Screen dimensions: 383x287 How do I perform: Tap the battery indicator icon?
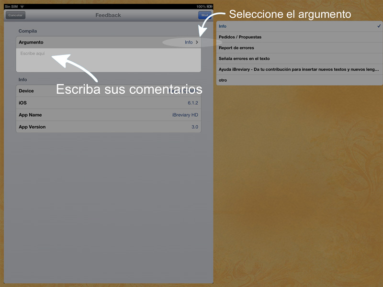click(x=210, y=6)
